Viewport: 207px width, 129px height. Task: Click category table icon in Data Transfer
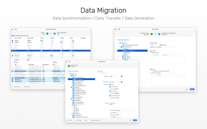125,53
